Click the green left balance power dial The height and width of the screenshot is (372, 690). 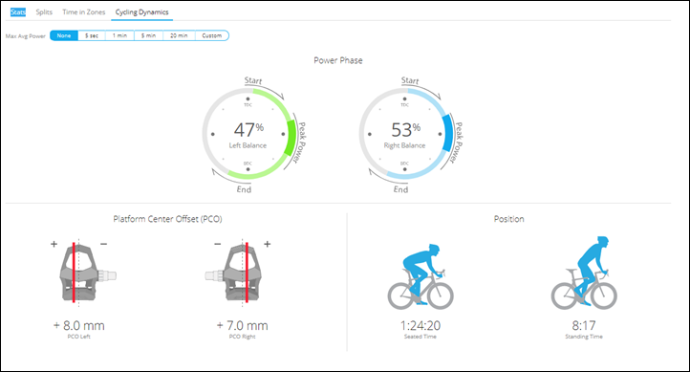click(249, 133)
